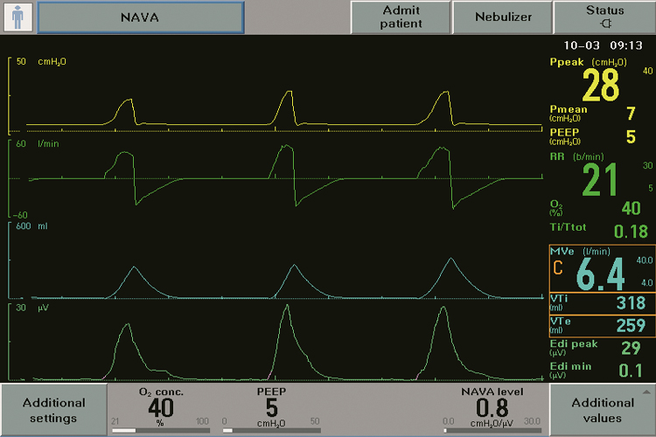Image resolution: width=656 pixels, height=437 pixels.
Task: Click the patient category person icon
Action: point(17,17)
